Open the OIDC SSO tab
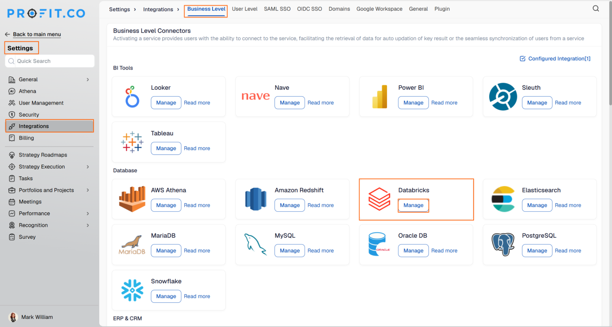Screen dimensions: 612x327 pyautogui.click(x=309, y=9)
